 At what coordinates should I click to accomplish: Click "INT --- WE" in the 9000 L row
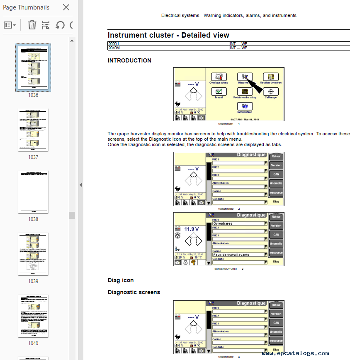pos(238,44)
